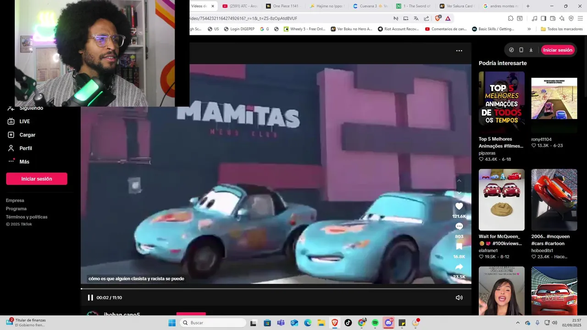
Task: Open the LIVE section
Action: (x=25, y=121)
